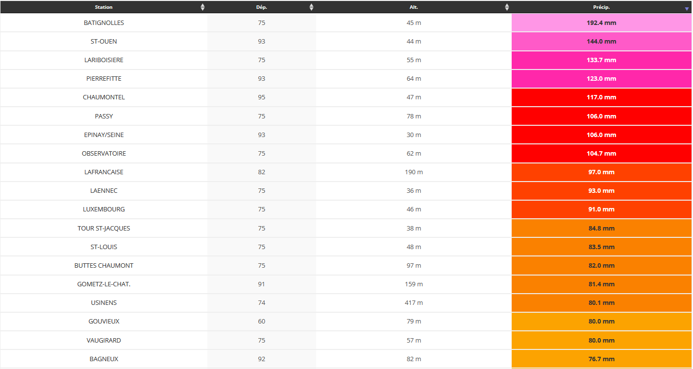Click department 93 in ST-OUEN row
Screen dimensions: 693x369
(262, 42)
